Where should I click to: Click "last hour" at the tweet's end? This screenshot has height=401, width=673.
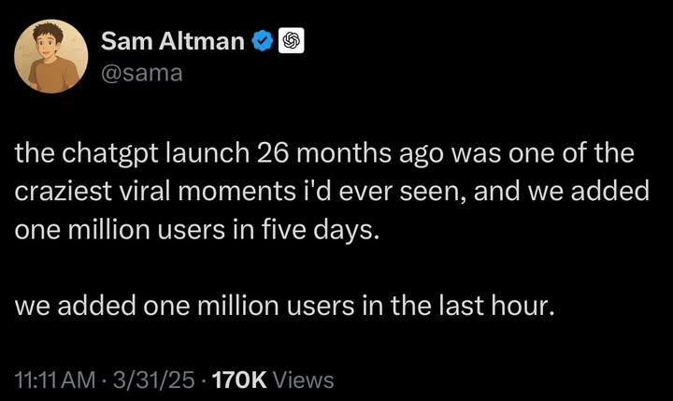tap(503, 308)
